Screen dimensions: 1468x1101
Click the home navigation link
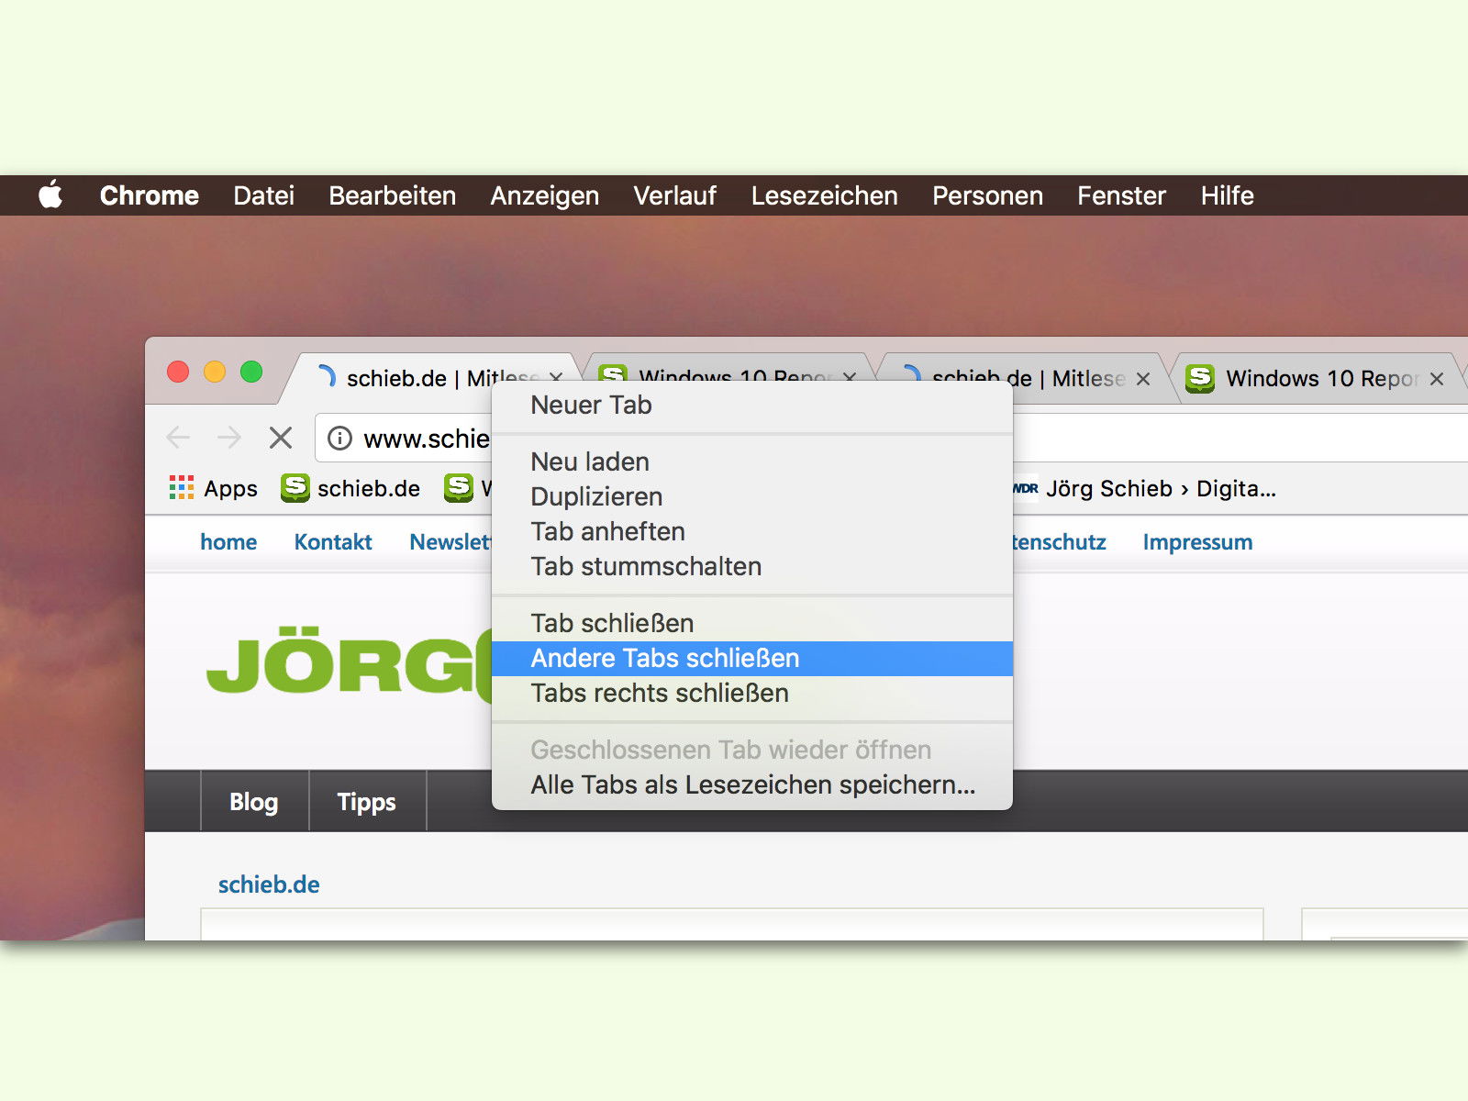pyautogui.click(x=228, y=542)
